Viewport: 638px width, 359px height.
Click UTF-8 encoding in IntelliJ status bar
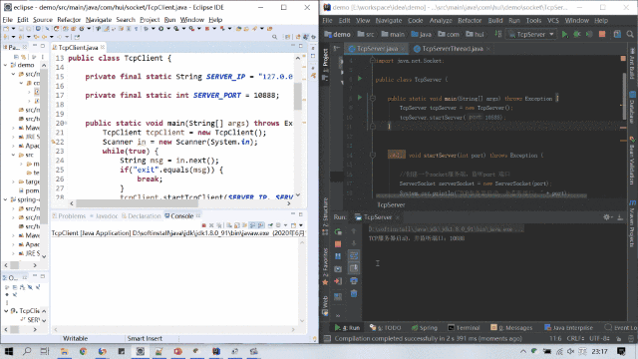point(599,339)
